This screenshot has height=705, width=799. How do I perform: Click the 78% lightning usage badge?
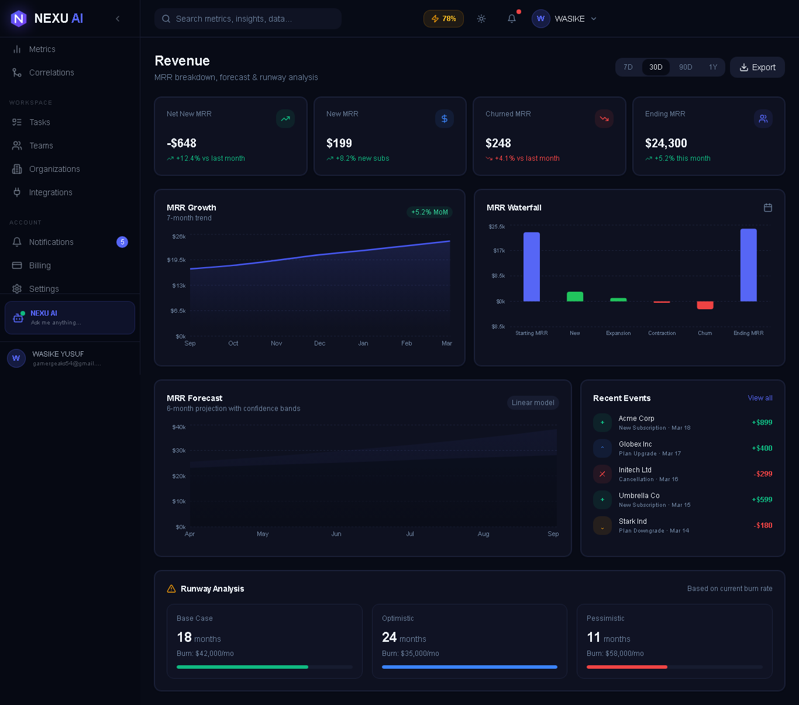point(443,19)
